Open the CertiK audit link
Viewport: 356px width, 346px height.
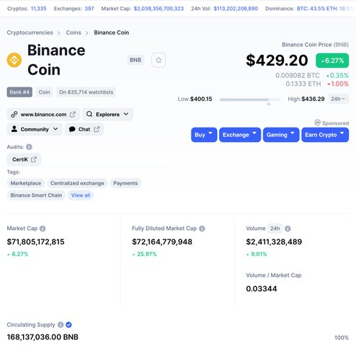(x=24, y=159)
